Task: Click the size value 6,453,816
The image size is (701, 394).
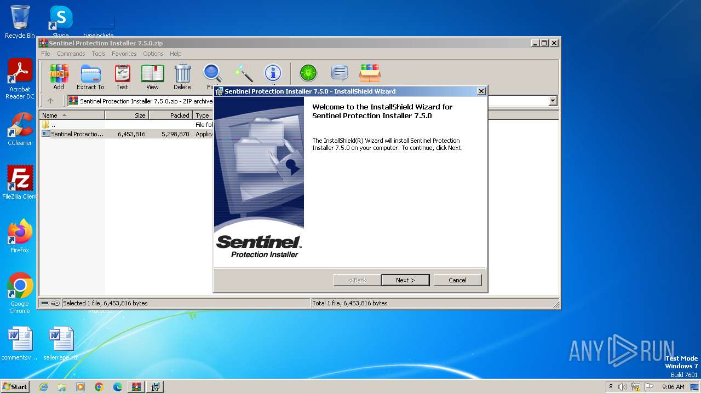Action: click(131, 134)
